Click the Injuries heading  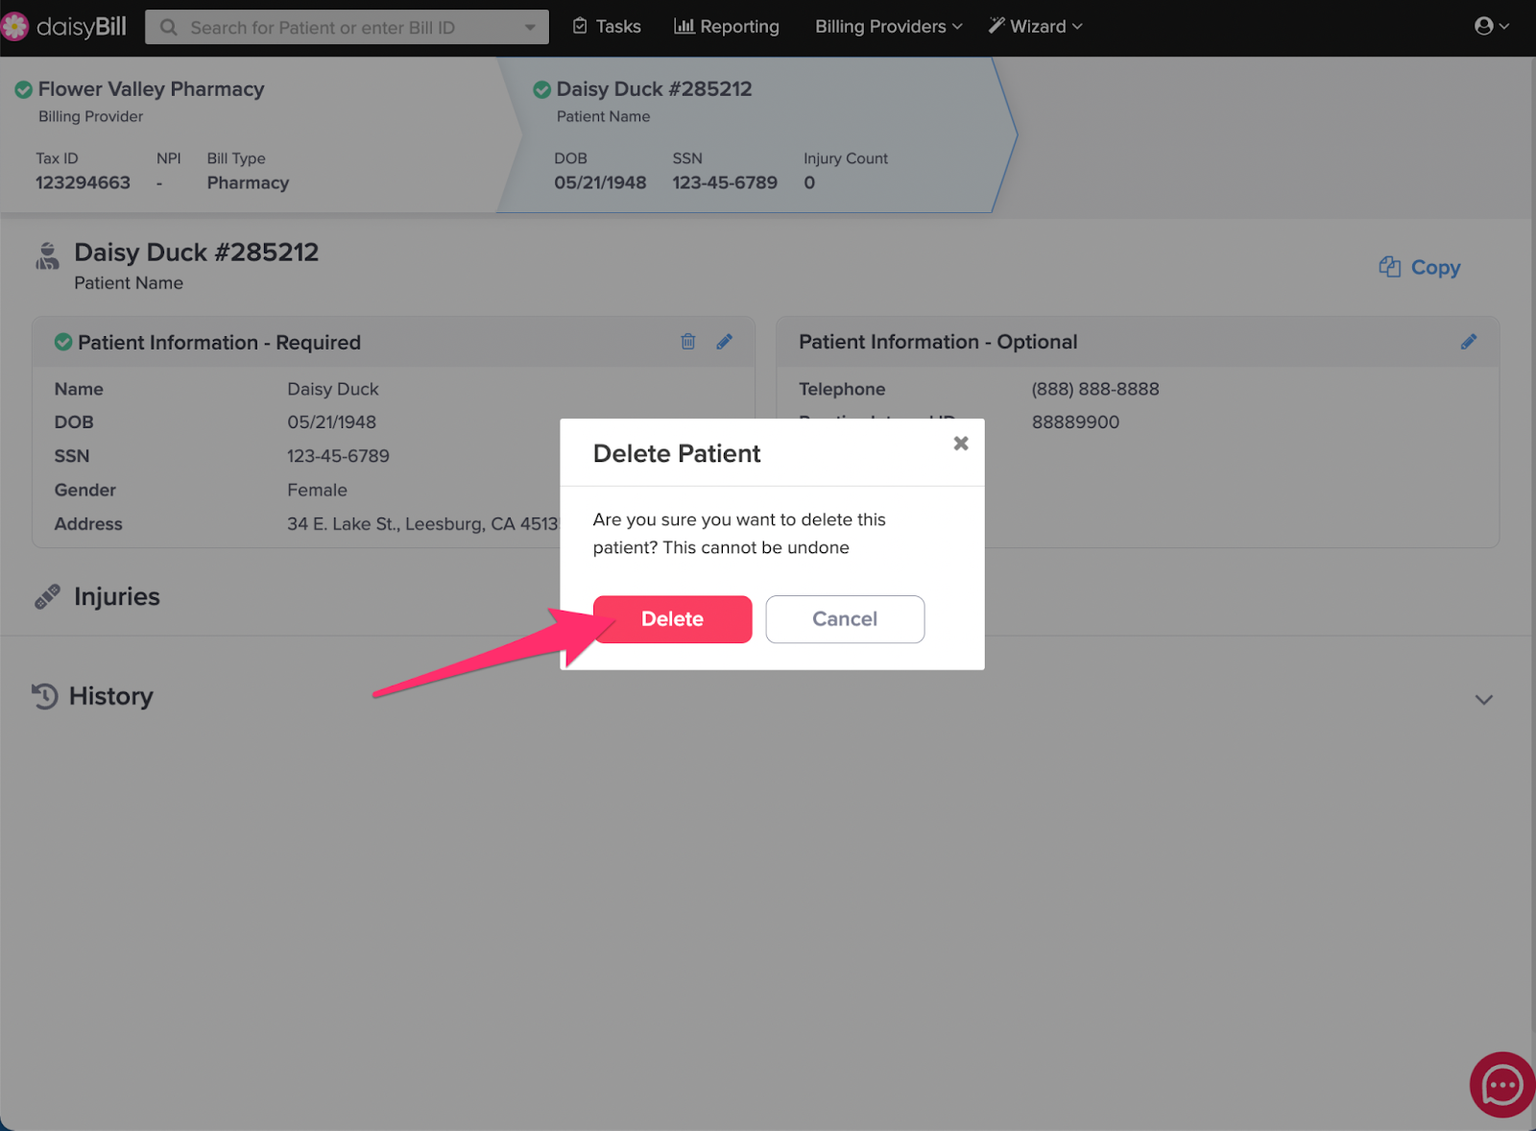click(x=117, y=597)
